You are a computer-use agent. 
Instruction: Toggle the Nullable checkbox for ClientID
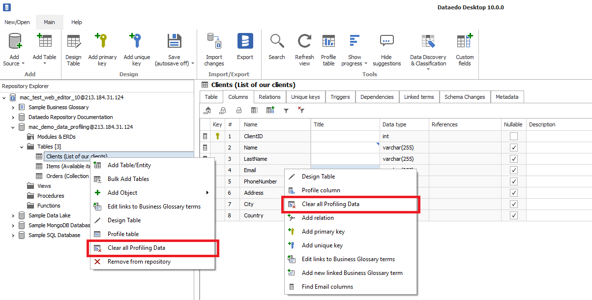514,136
